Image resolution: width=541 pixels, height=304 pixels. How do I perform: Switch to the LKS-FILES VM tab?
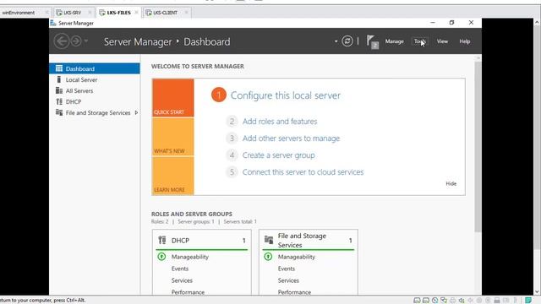click(x=118, y=13)
